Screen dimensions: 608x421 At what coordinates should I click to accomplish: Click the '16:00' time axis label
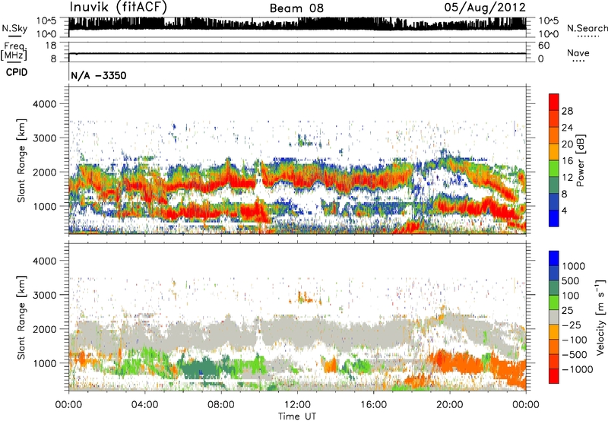point(373,405)
